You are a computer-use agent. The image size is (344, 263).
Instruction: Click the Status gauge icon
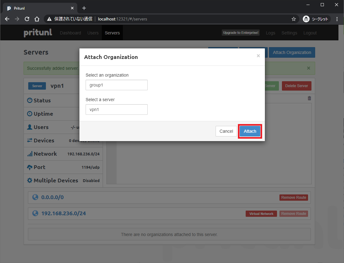point(29,100)
